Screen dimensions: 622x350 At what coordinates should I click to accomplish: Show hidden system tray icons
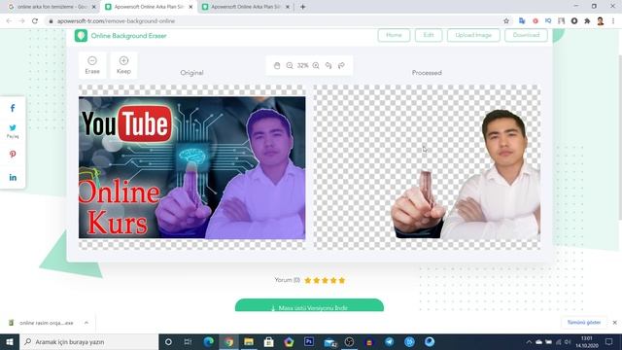click(529, 341)
